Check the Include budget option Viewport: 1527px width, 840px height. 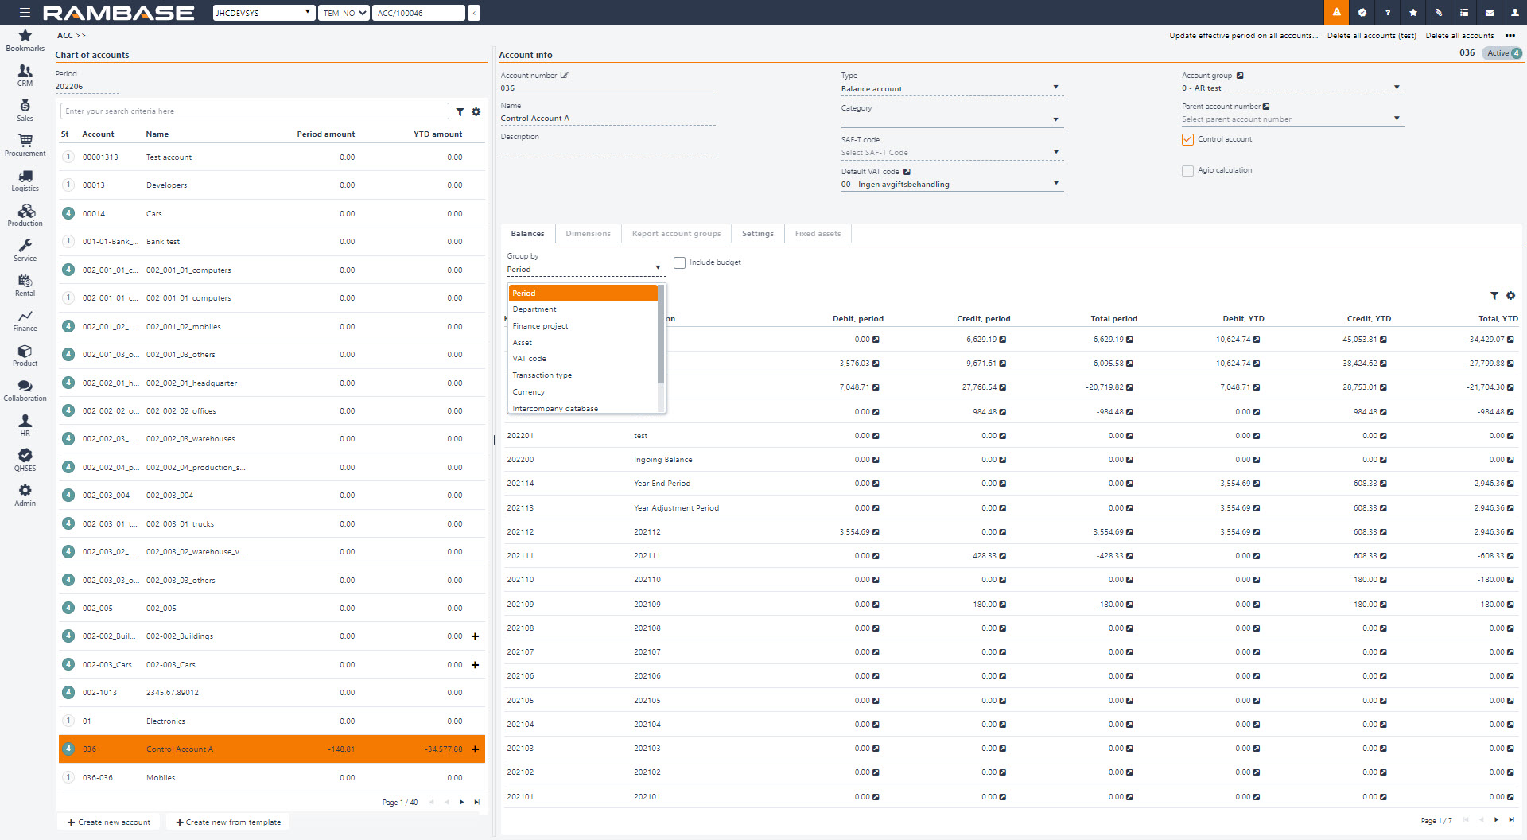coord(679,262)
